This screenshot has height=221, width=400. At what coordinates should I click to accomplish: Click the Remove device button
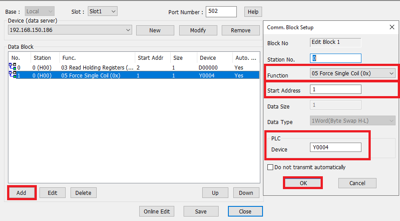240,30
